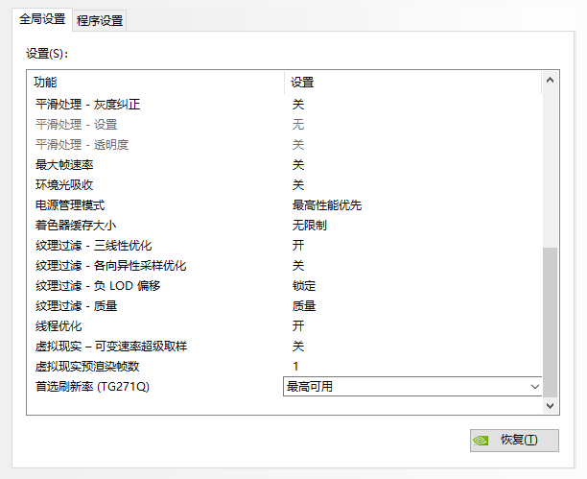Click the 关 value for 可变速率超级取样
587x479 pixels.
click(298, 347)
